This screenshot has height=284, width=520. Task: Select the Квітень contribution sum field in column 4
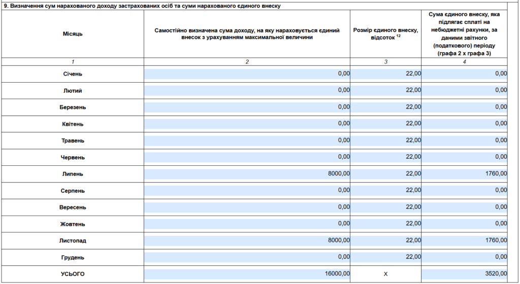(464, 124)
